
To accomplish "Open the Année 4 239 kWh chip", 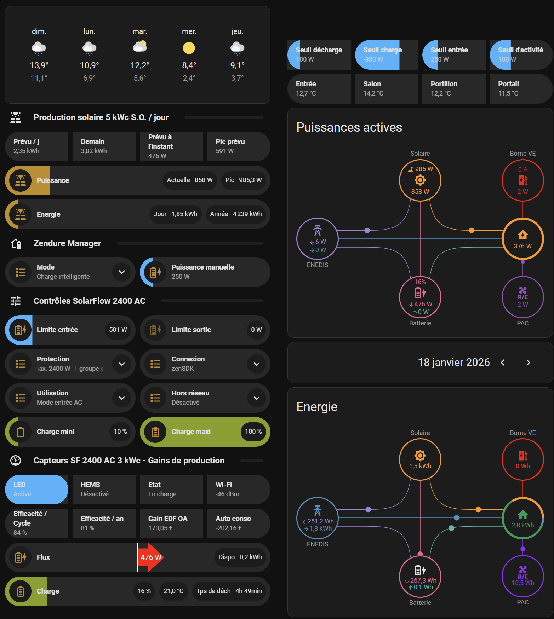I will click(x=236, y=214).
